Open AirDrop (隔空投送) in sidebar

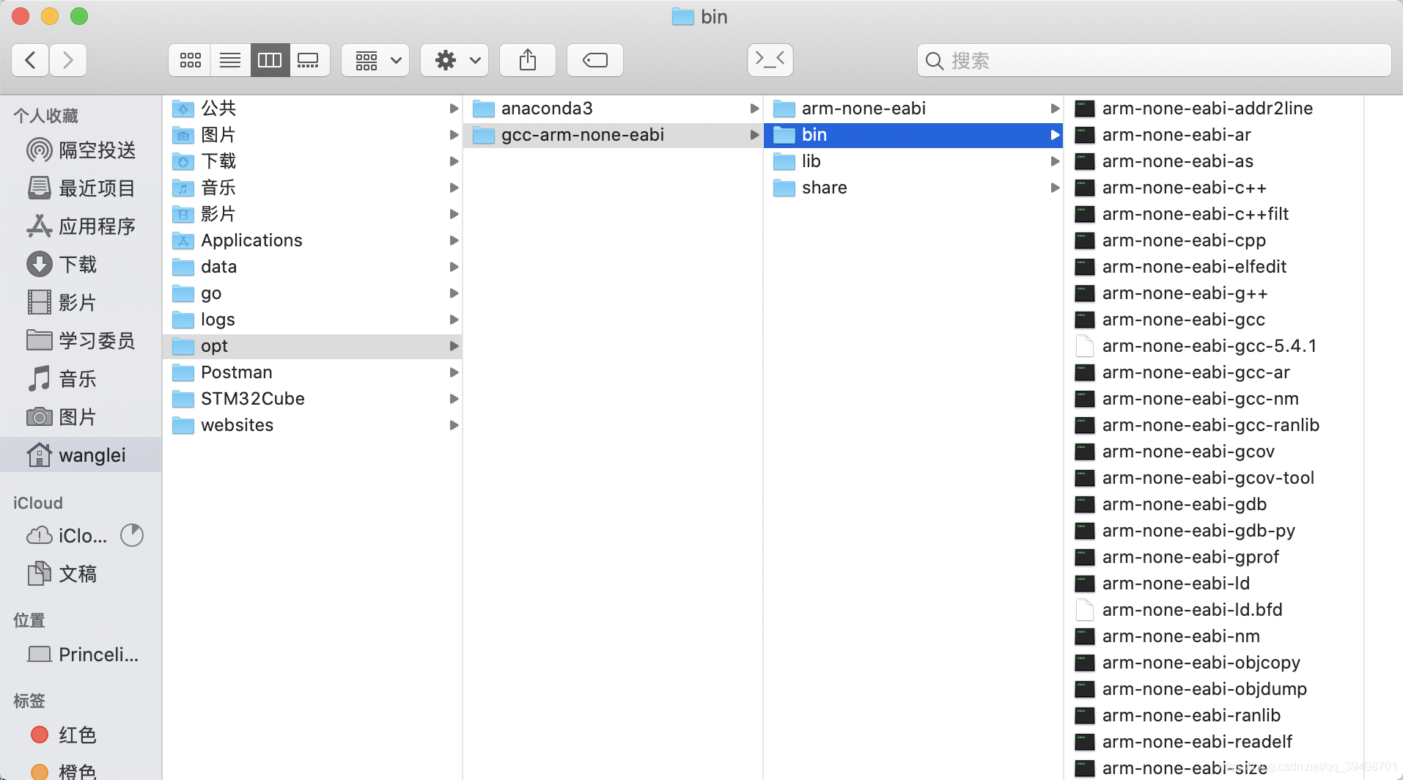point(81,150)
